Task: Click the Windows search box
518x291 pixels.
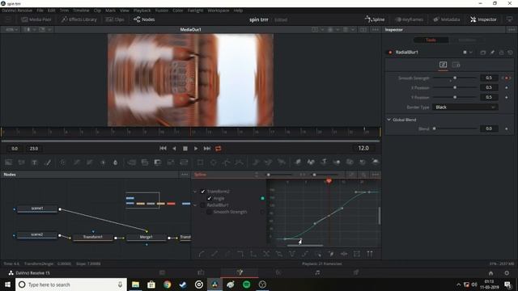Action: (x=71, y=285)
